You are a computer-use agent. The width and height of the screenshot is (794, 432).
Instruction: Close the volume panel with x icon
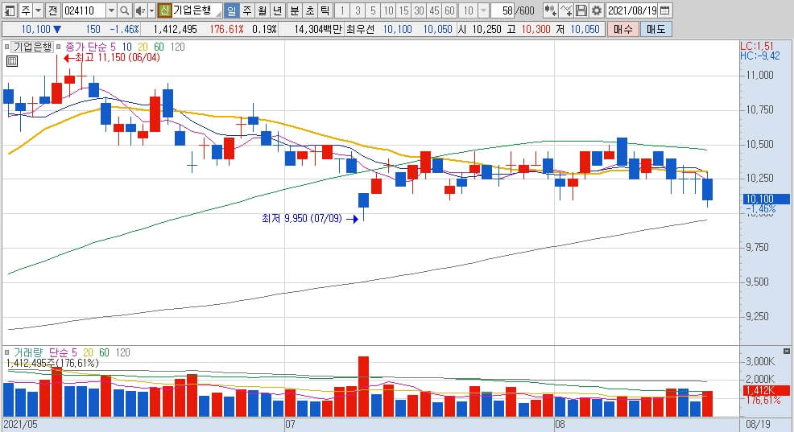point(787,351)
